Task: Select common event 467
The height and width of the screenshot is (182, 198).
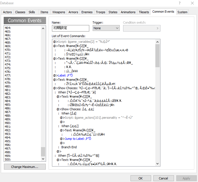Action: click(23, 39)
